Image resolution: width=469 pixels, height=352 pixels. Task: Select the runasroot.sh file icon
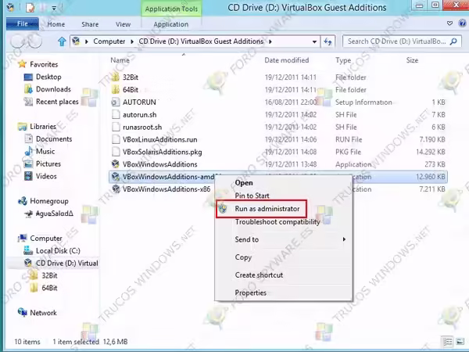[116, 128]
